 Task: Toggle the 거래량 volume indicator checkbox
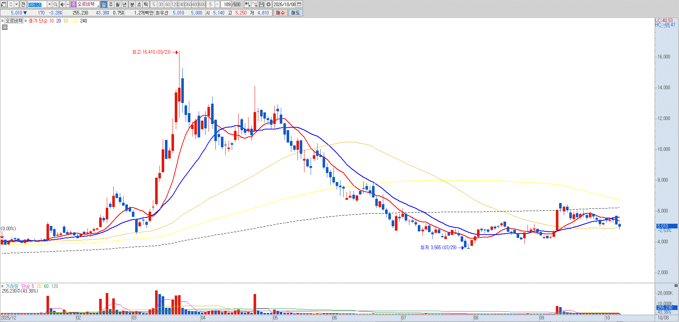[2, 286]
